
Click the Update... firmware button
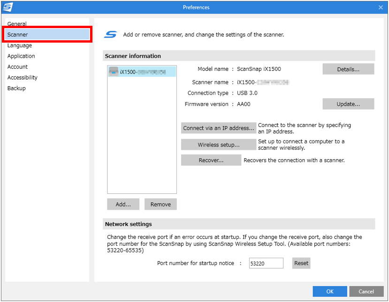348,104
